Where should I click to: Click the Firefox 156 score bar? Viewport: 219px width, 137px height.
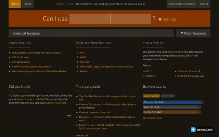[x=172, y=112]
